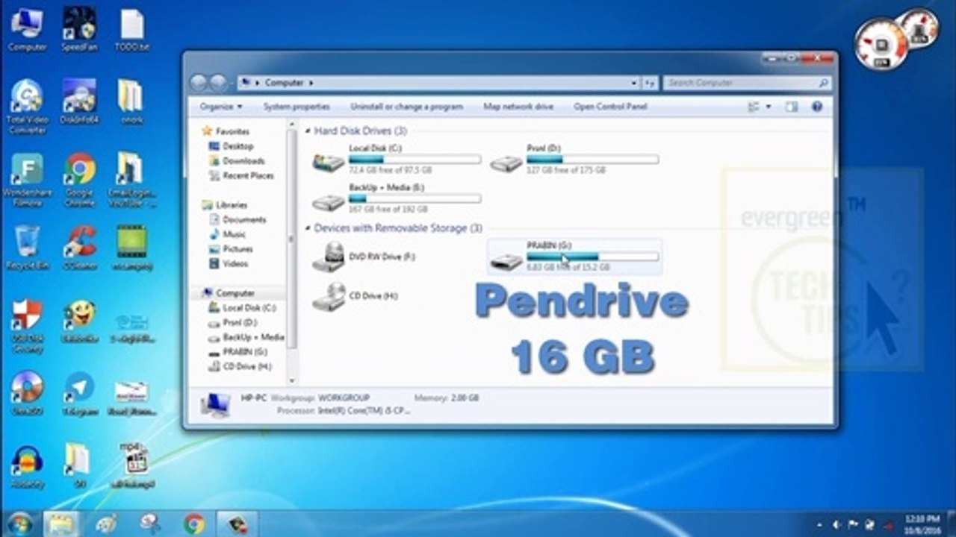Collapse the Devices with Removable Storage group
956x537 pixels.
point(308,228)
